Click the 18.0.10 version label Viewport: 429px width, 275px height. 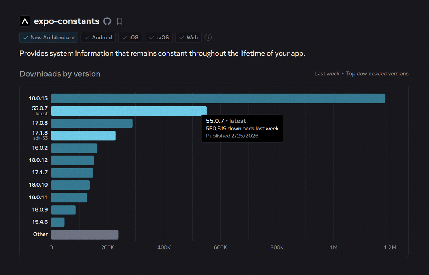(38, 185)
